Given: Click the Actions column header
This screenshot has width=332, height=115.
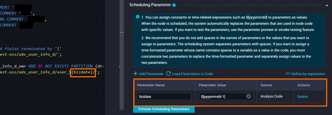Looking at the screenshot, I should coord(304,85).
